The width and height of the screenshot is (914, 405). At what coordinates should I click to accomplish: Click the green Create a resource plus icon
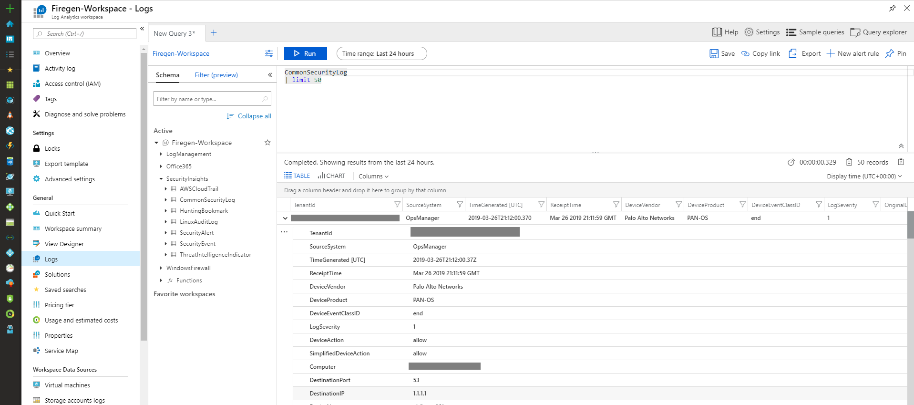coord(10,9)
